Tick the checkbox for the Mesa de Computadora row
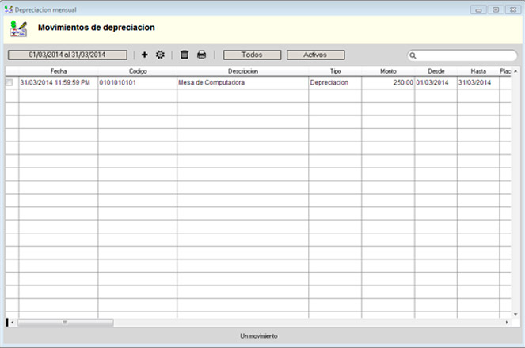This screenshot has height=348, width=525. point(10,82)
